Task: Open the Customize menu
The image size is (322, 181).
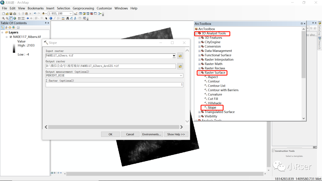Action: click(x=104, y=8)
